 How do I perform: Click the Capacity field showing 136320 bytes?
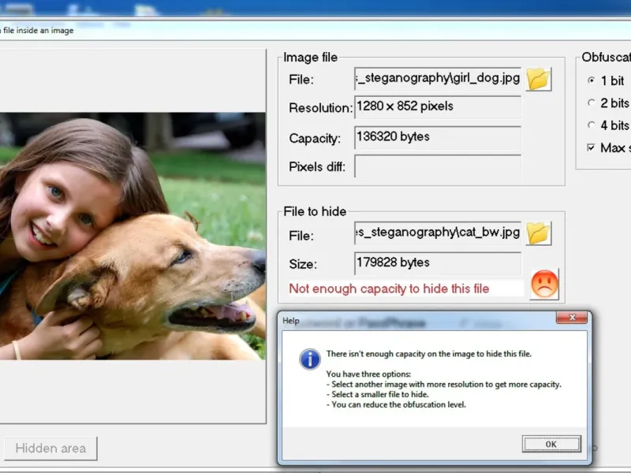[x=438, y=137]
